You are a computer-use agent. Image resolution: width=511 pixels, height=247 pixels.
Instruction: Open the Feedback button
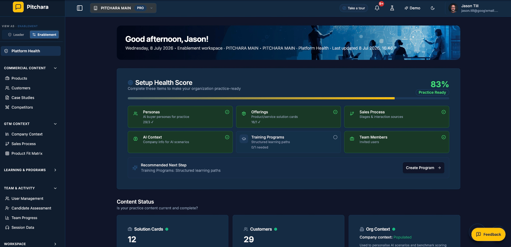click(488, 234)
